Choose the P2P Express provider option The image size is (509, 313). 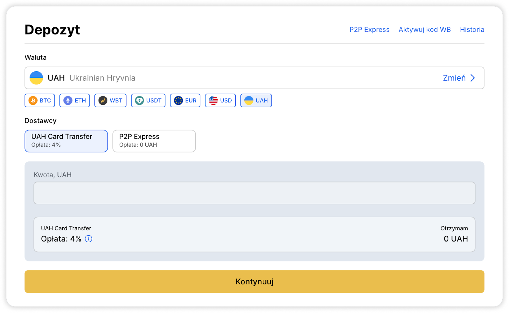click(x=154, y=141)
